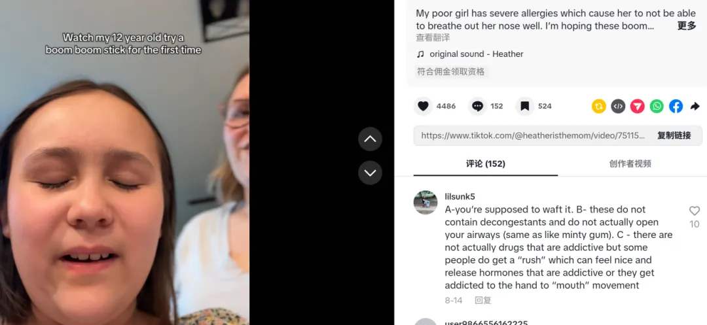Switch to 创作者视频 tab

click(630, 164)
